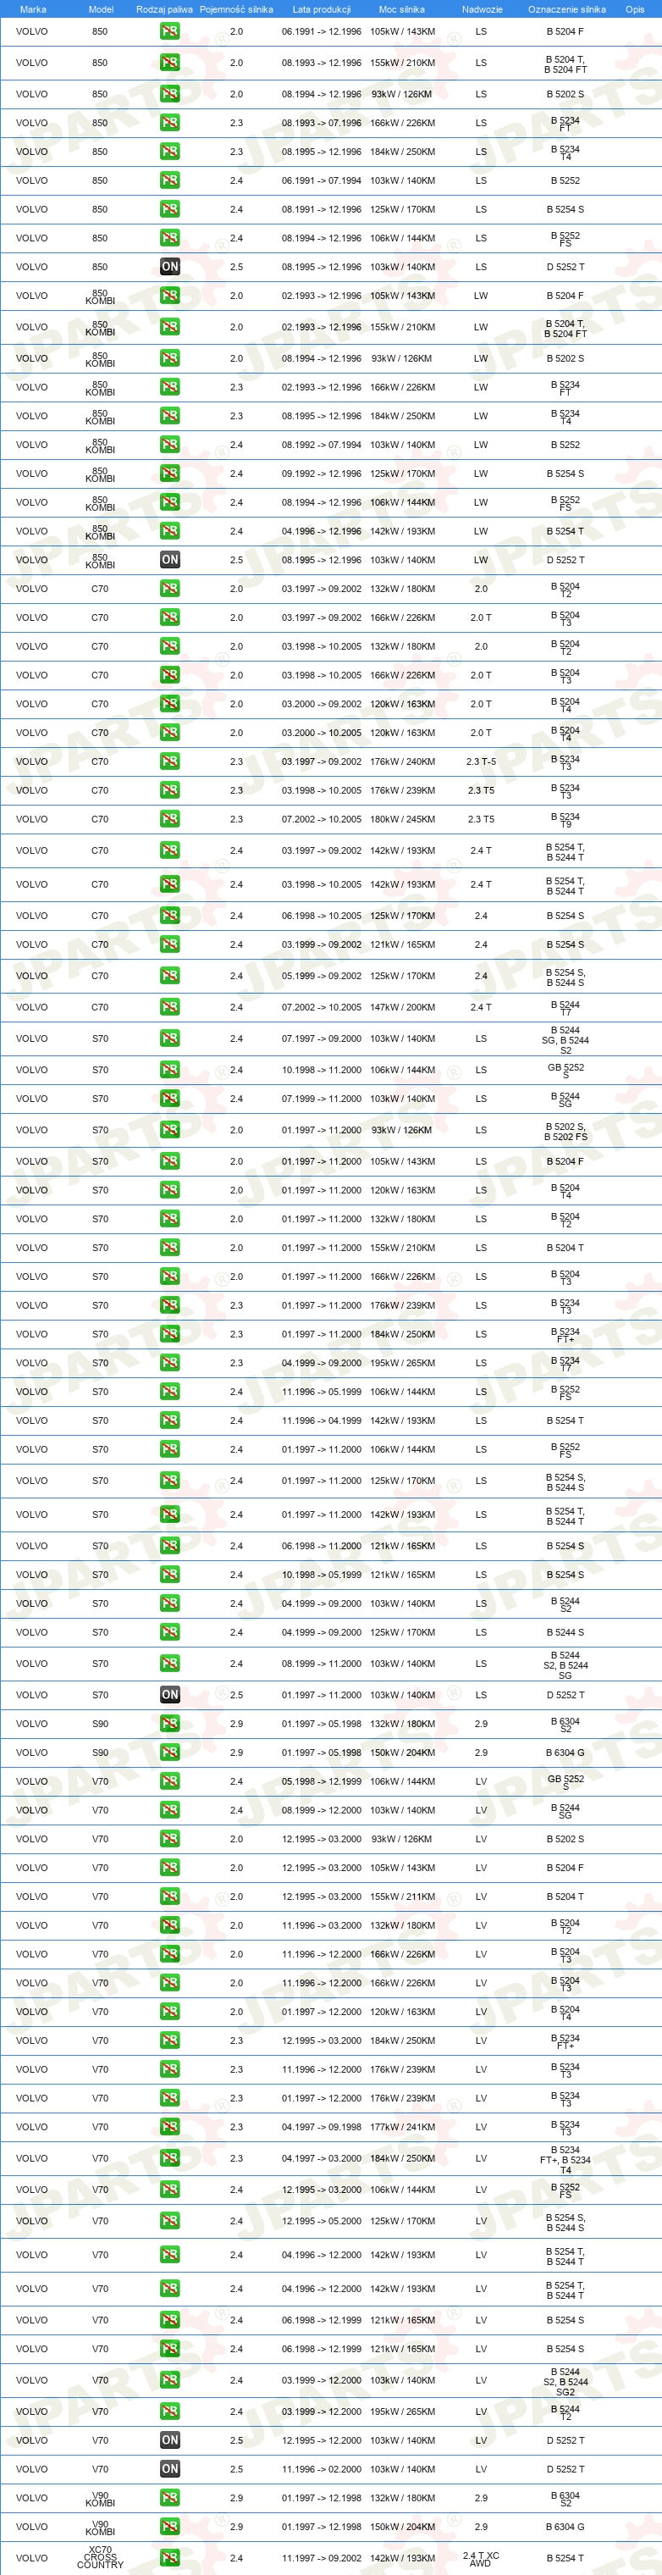The image size is (662, 2575).
Task: Click the Oznaczenie silnika column header
Action: click(x=566, y=9)
